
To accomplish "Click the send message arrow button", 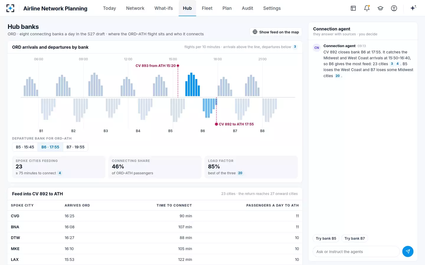I will (408, 251).
